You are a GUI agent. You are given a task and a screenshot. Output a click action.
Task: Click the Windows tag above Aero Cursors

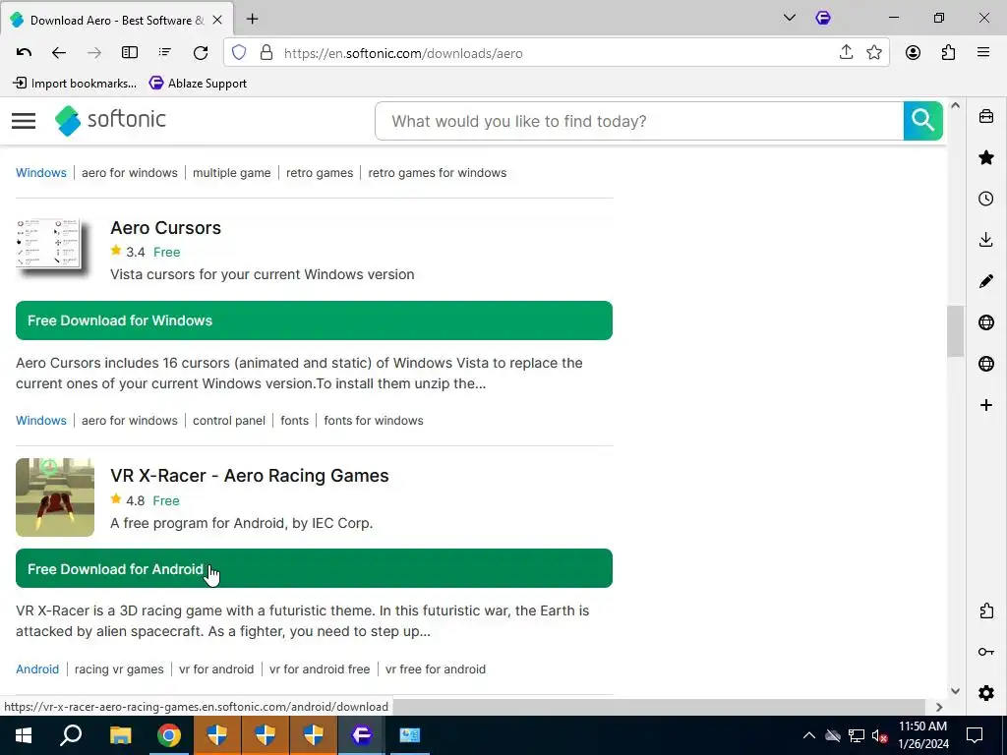tap(41, 173)
